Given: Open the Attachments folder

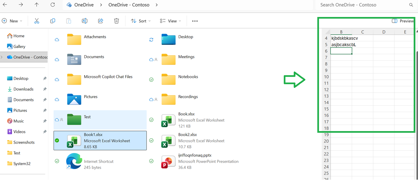Looking at the screenshot, I should point(100,39).
